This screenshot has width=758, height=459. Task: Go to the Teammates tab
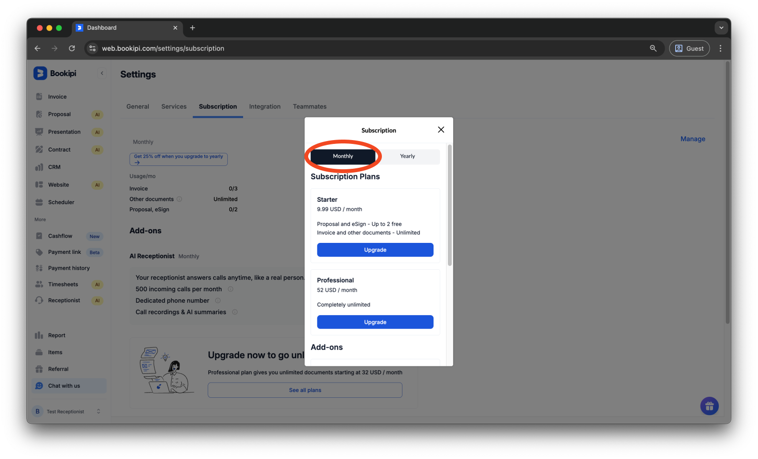tap(310, 107)
